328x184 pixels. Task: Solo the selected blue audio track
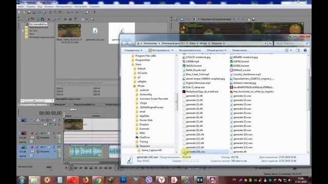(x=54, y=147)
